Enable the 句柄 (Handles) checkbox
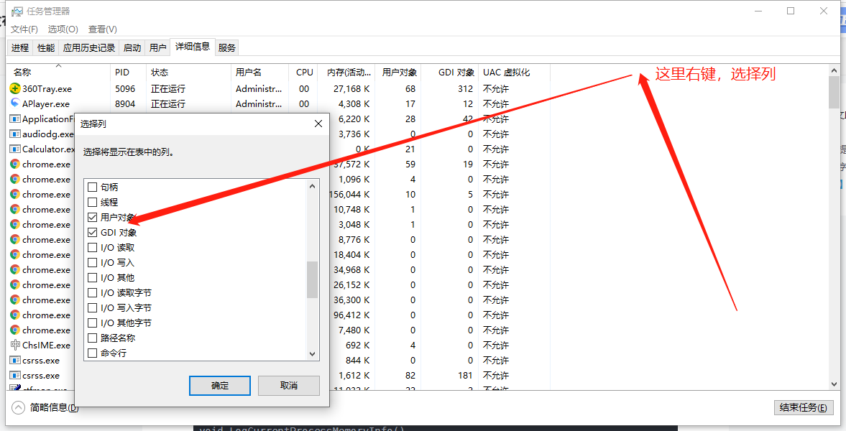Viewport: 846px width, 431px height. coord(93,187)
